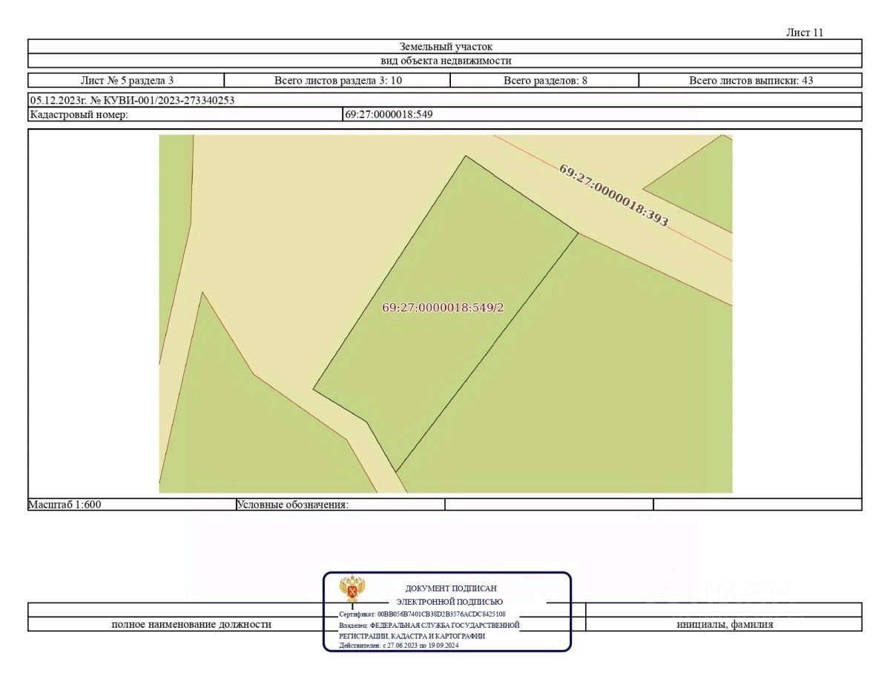Click the 'Кадастровый номер:' label
This screenshot has height=687, width=890.
click(x=79, y=115)
